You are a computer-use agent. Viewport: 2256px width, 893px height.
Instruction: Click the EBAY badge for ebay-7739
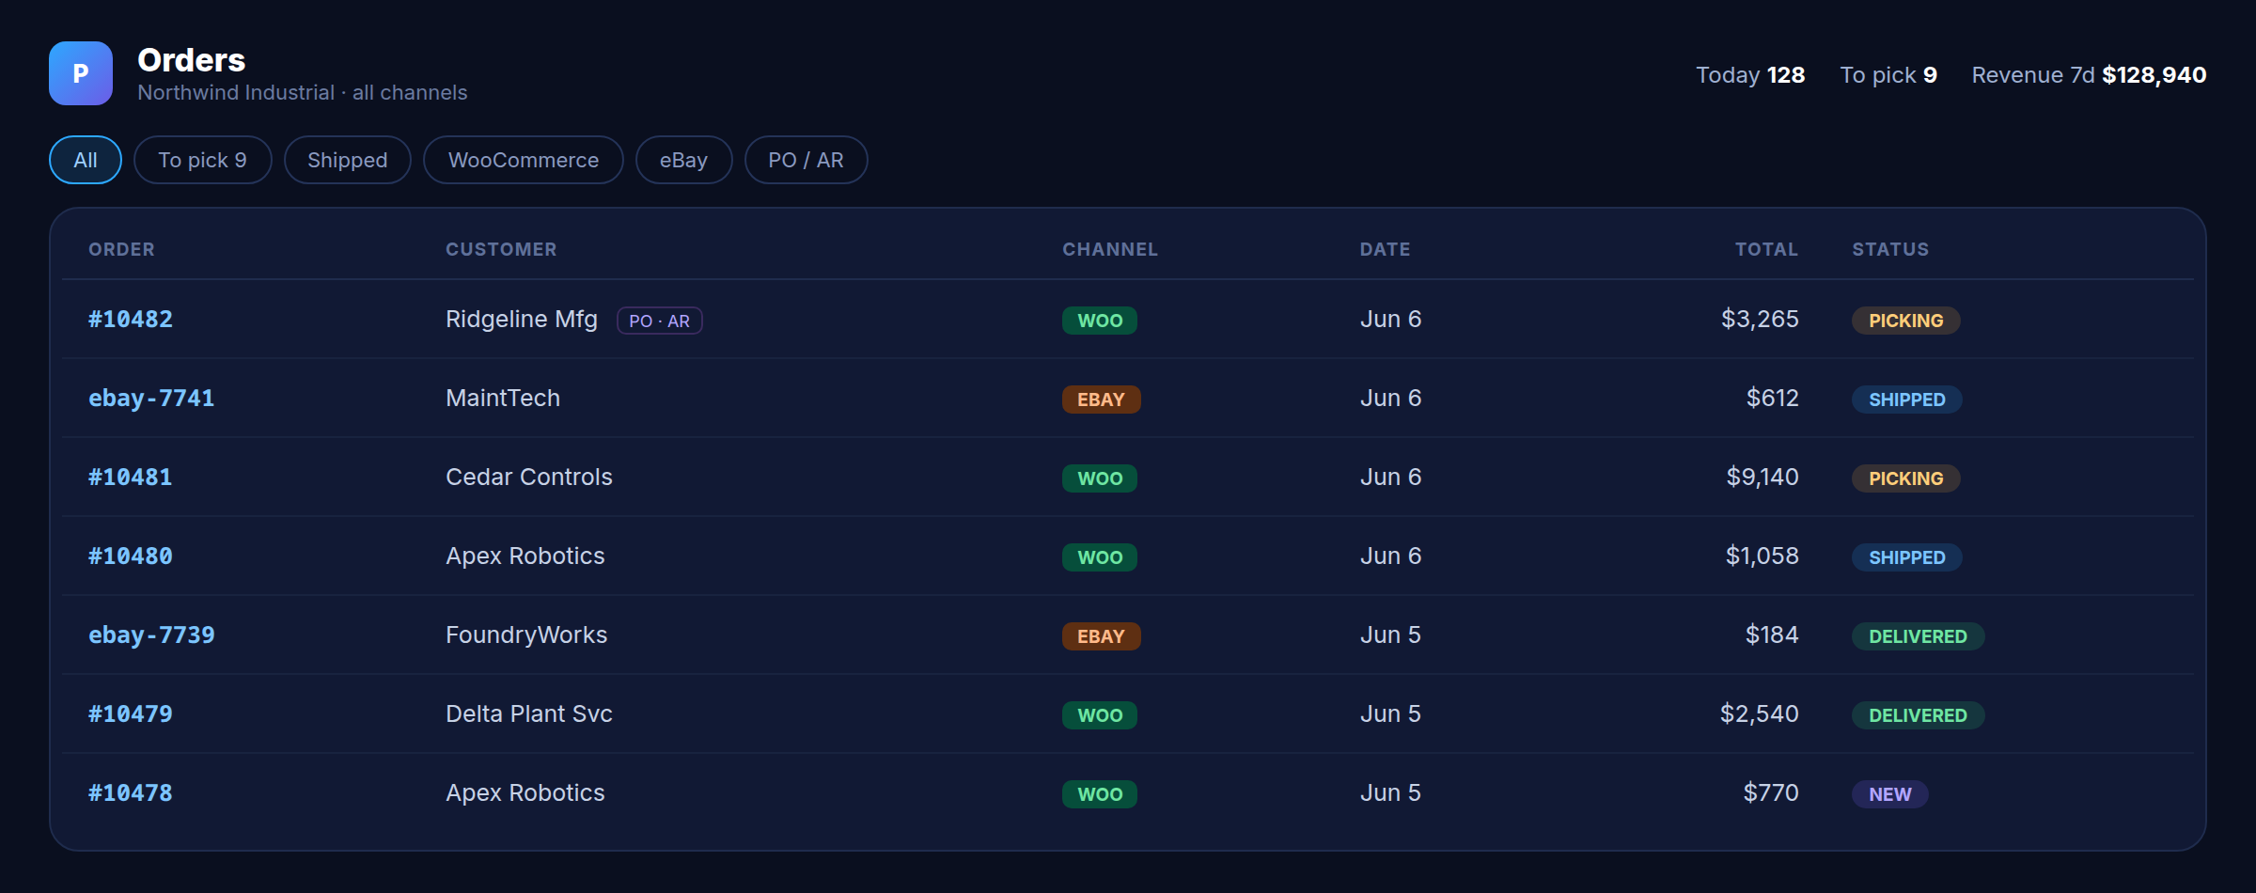click(1102, 636)
